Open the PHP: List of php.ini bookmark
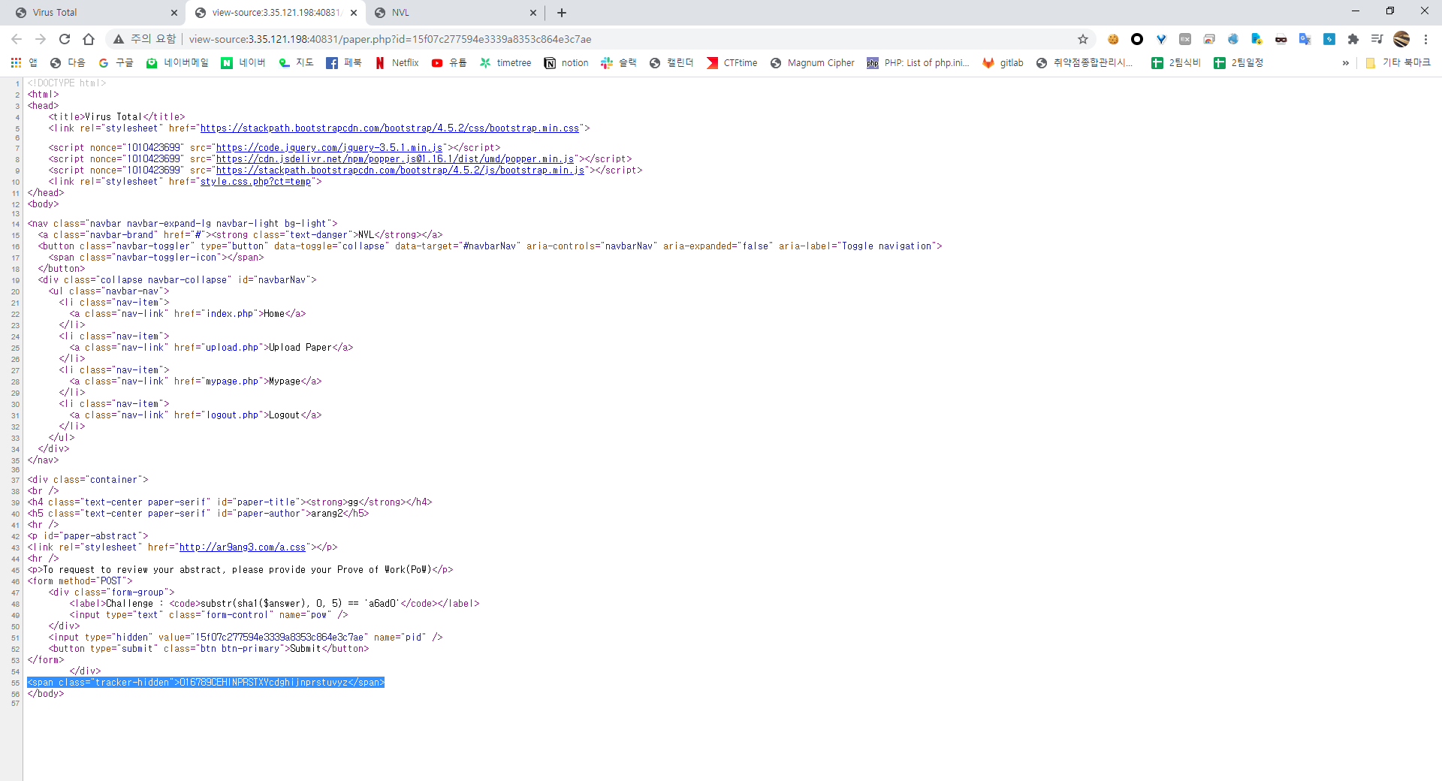1442x781 pixels. 919,63
